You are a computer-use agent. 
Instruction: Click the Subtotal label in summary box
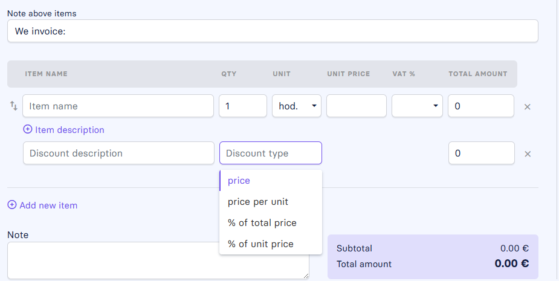(x=354, y=248)
